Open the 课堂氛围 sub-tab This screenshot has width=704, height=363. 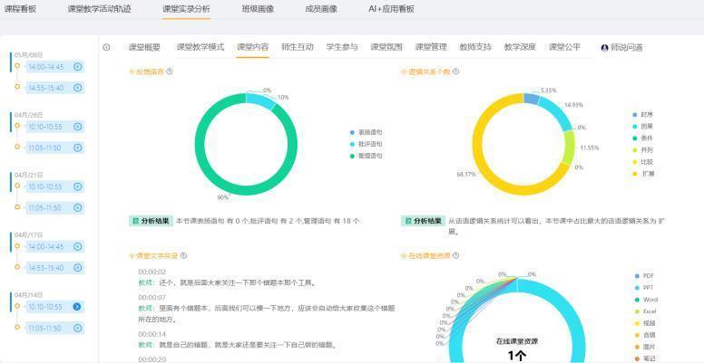pos(386,47)
